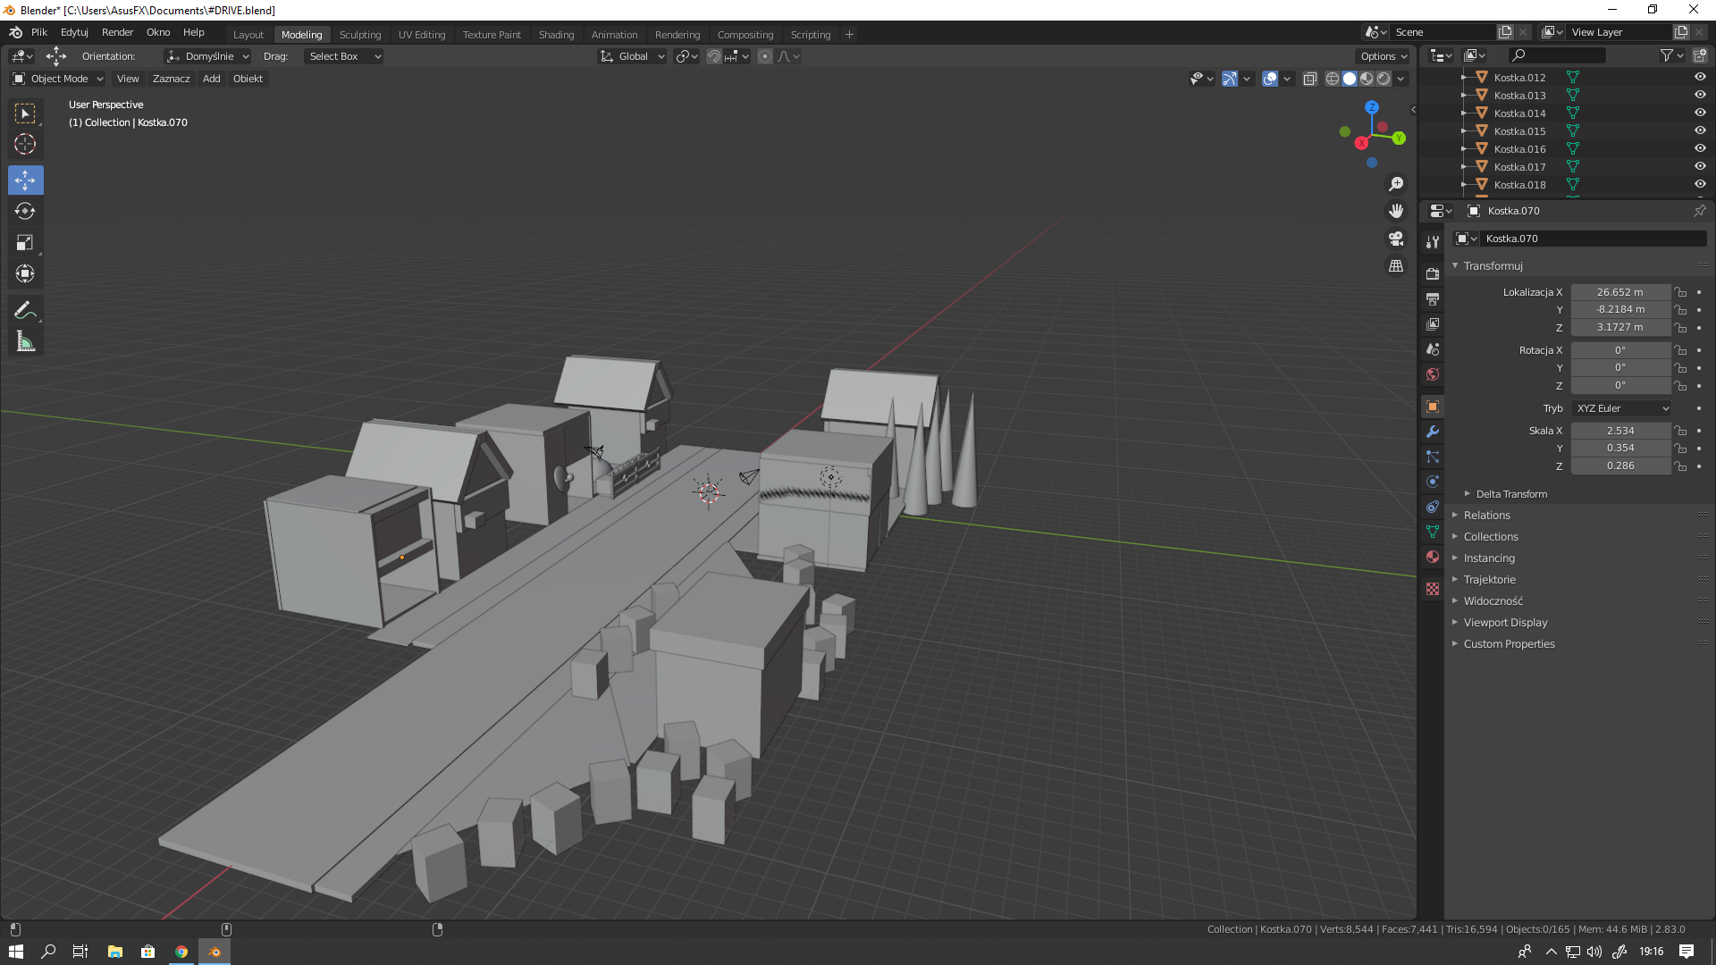Open Output properties tab

coord(1433,298)
